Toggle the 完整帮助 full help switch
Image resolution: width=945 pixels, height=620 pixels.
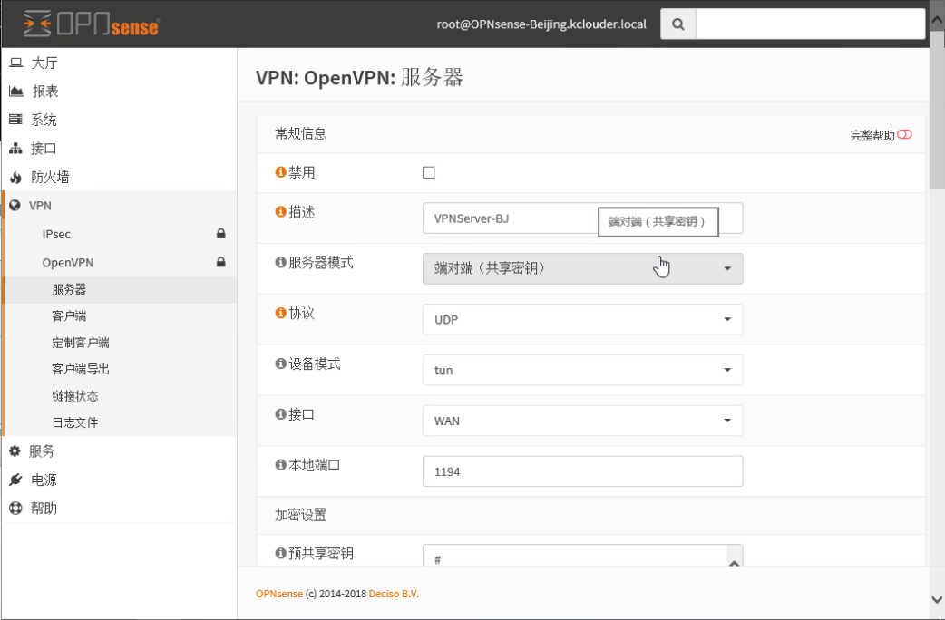(904, 134)
